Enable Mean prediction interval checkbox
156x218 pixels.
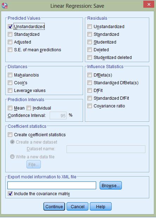(10, 108)
